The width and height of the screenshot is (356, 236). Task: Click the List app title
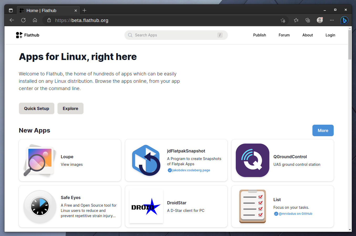[277, 200]
